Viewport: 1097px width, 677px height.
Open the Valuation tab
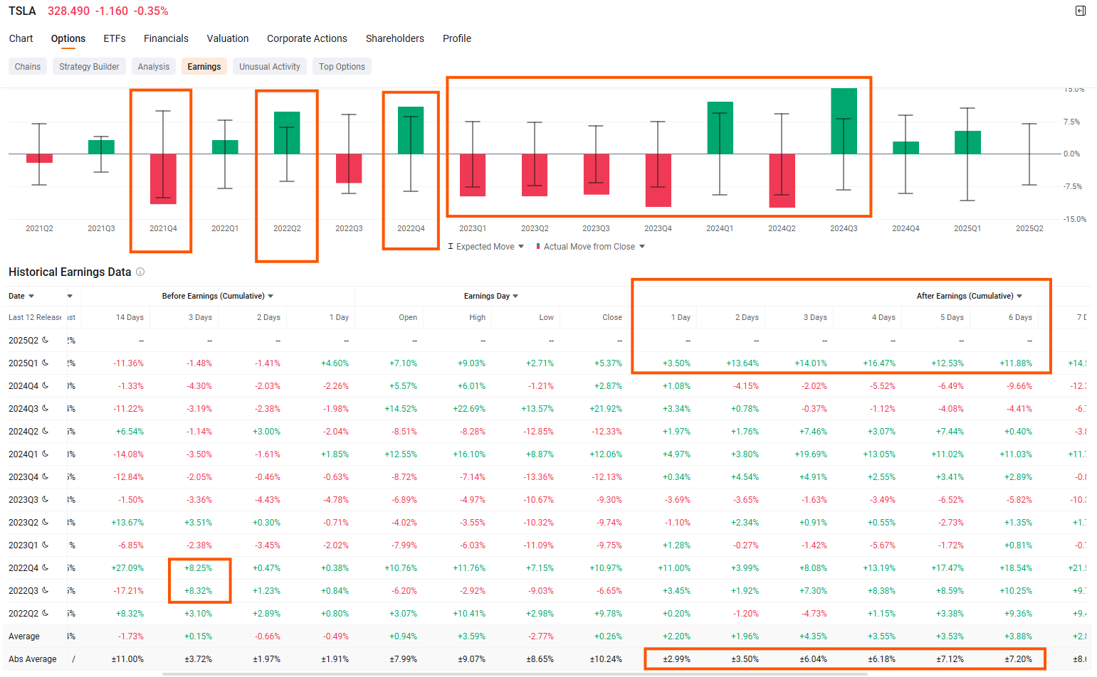228,38
